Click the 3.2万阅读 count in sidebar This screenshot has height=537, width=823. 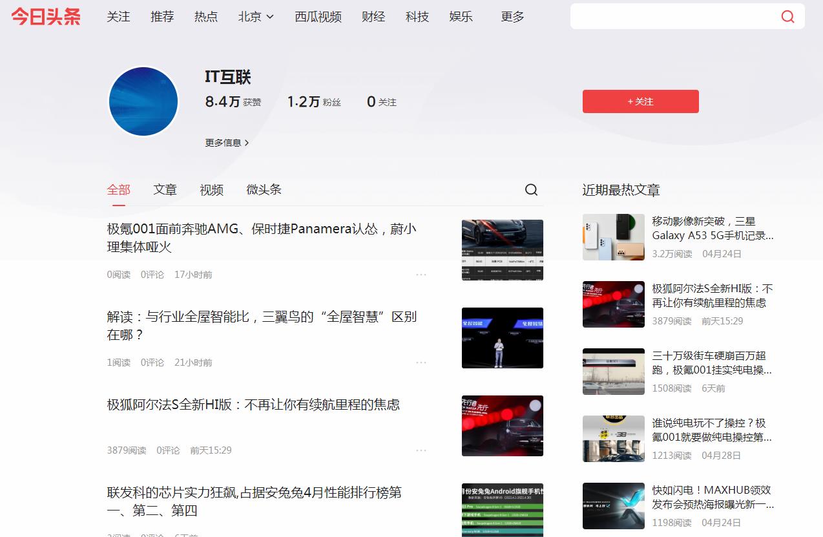point(672,254)
